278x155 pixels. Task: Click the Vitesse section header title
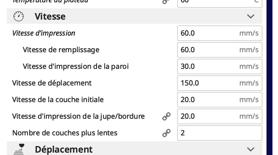click(x=50, y=16)
